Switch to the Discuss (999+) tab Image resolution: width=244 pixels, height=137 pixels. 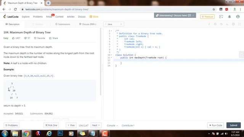88,24
